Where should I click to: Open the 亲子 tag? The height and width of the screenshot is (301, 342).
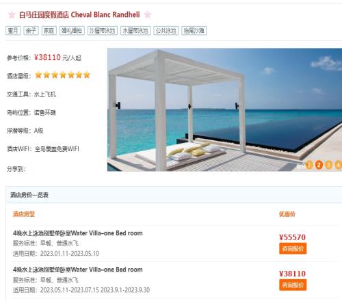tap(31, 31)
